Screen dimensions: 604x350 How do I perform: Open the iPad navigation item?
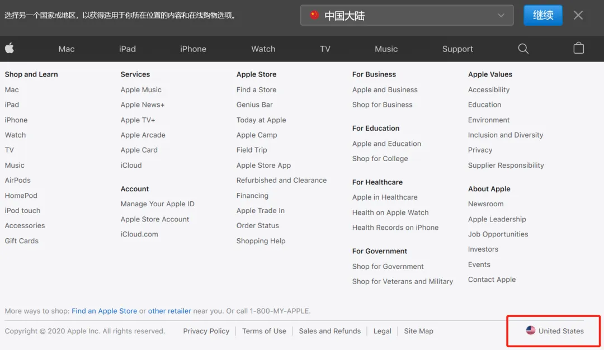tap(127, 49)
